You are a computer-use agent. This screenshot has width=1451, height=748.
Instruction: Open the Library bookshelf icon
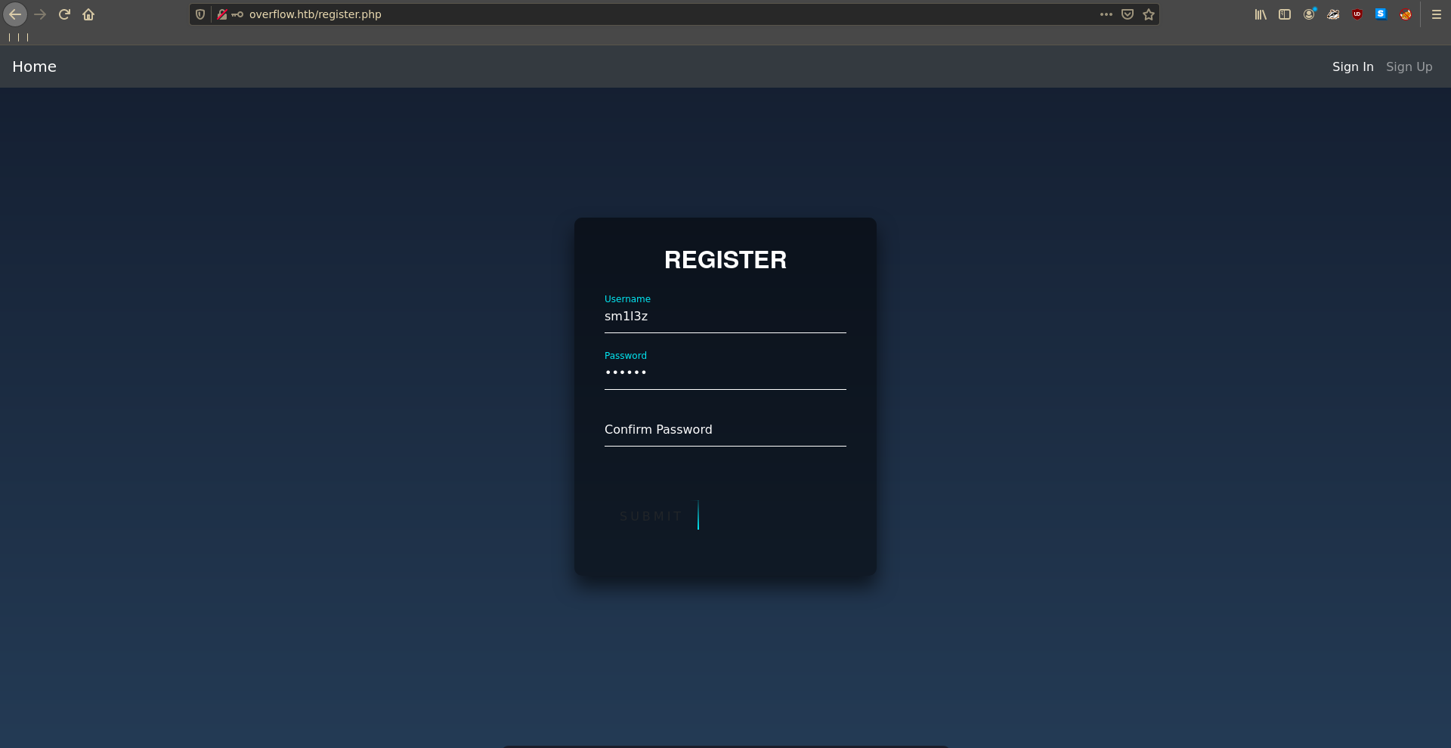pos(1261,14)
